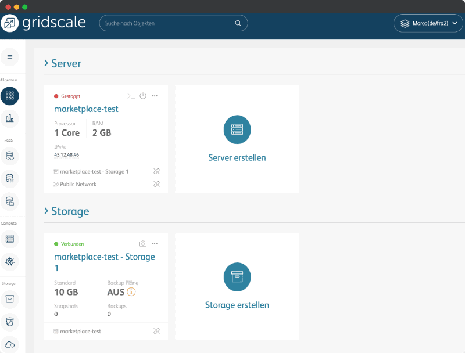Select the IPv4 address 45.12.48.46

[66, 155]
